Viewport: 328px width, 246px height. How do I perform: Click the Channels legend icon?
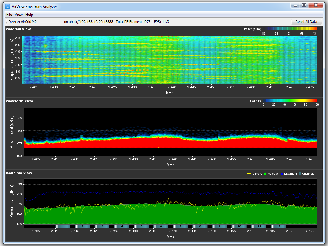point(300,174)
